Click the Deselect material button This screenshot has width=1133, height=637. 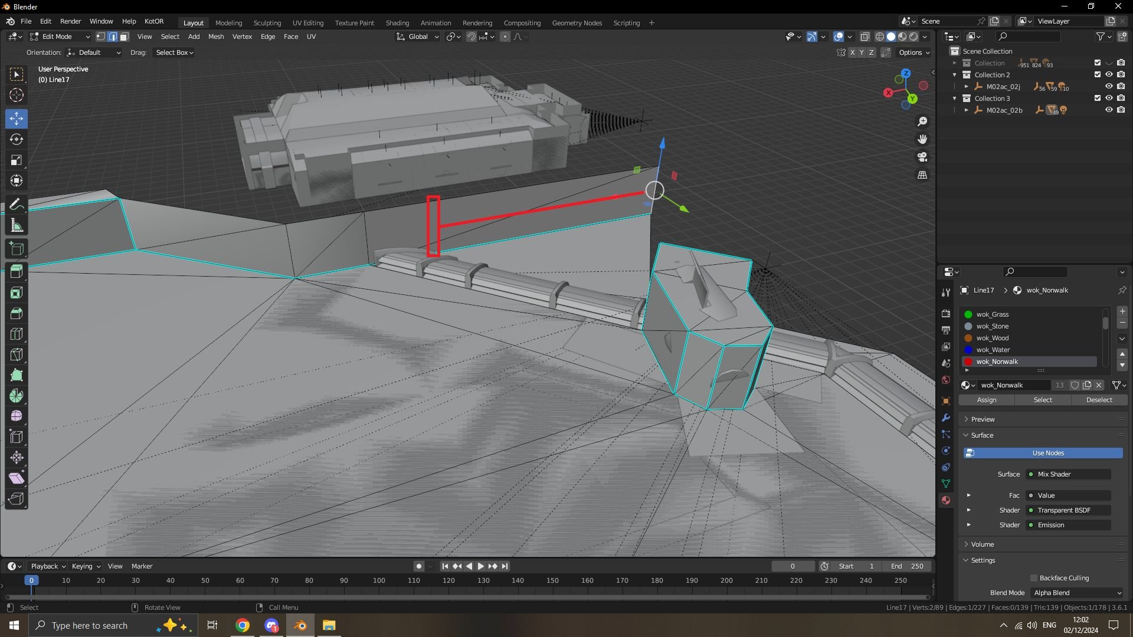[1099, 399]
